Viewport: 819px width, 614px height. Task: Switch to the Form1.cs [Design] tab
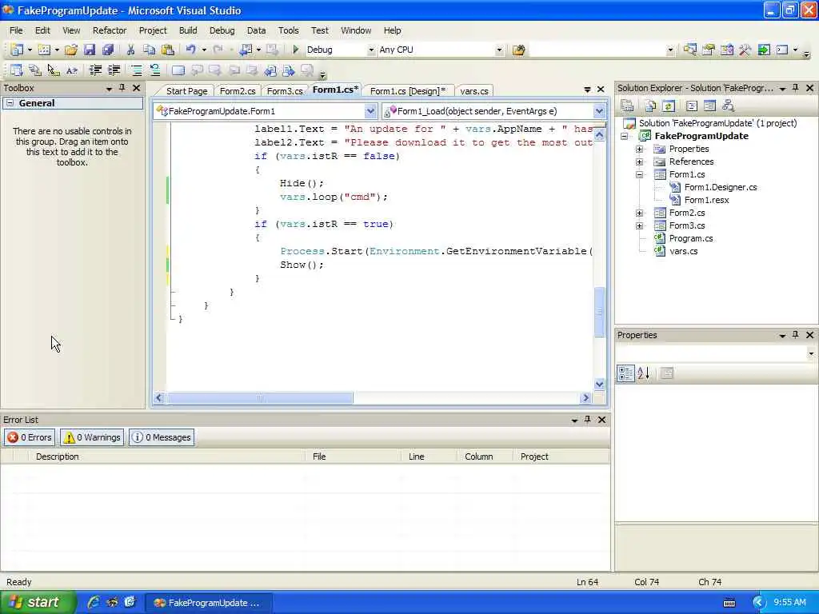click(x=407, y=91)
